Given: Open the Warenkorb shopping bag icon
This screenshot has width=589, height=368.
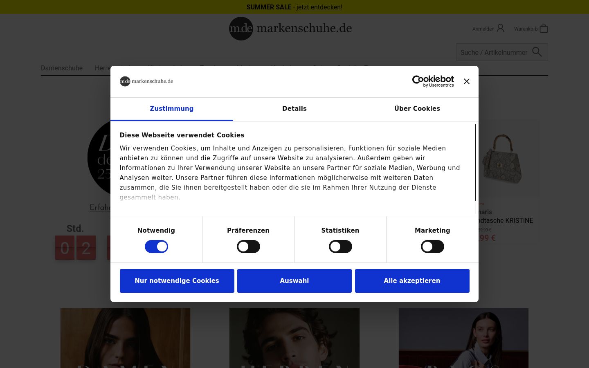Looking at the screenshot, I should pos(544,29).
